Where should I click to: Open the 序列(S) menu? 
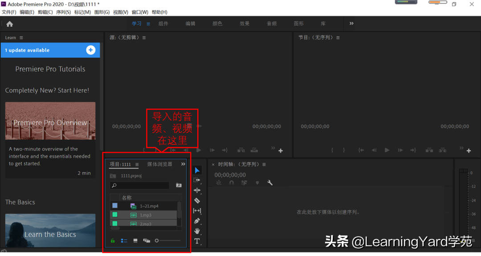(x=64, y=12)
